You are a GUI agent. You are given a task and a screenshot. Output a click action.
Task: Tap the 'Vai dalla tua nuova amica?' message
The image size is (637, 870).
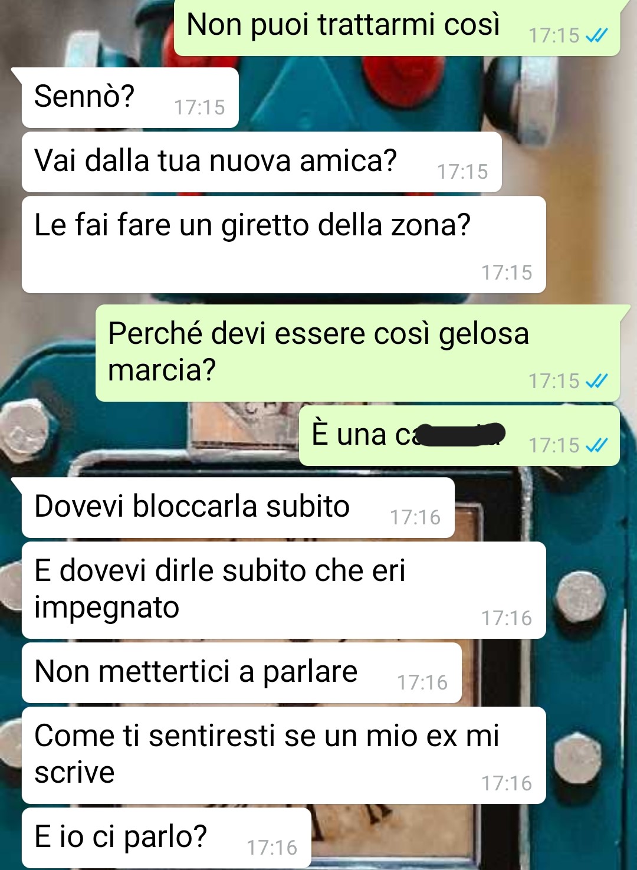[x=261, y=162]
